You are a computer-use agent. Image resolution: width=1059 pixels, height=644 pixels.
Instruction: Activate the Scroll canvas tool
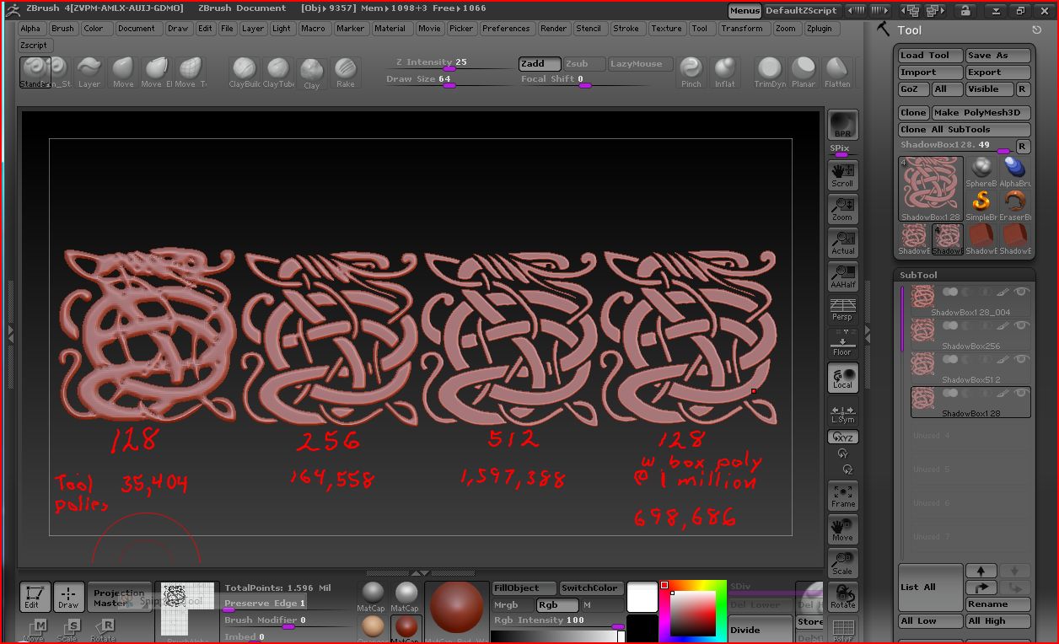pyautogui.click(x=842, y=174)
